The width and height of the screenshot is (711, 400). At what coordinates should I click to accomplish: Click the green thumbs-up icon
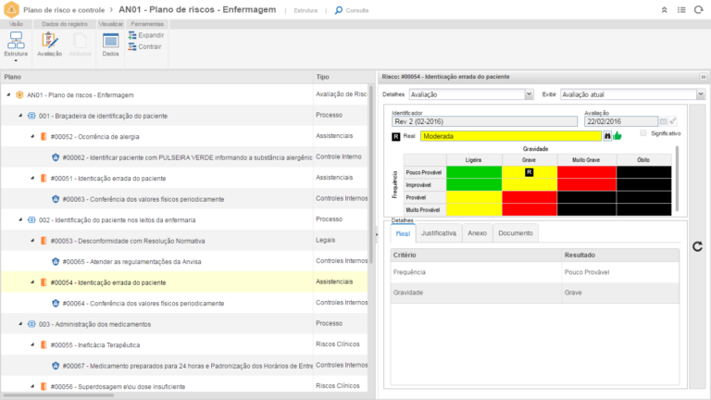point(617,135)
